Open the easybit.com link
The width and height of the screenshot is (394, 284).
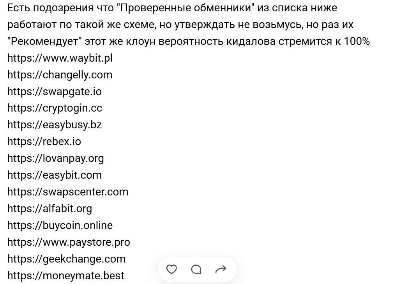click(x=55, y=175)
